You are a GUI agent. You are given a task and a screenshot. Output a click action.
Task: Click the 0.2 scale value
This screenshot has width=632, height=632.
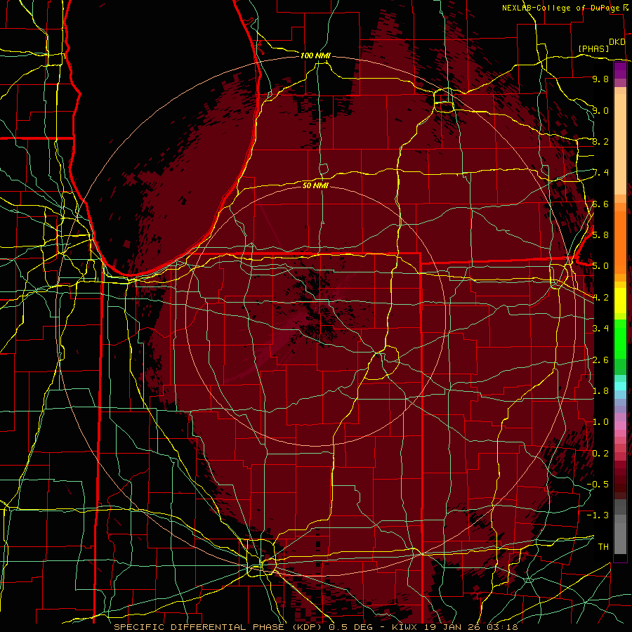(600, 454)
